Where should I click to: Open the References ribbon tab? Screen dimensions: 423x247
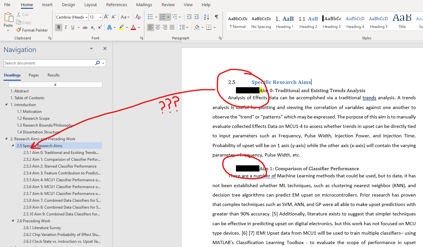pyautogui.click(x=116, y=5)
